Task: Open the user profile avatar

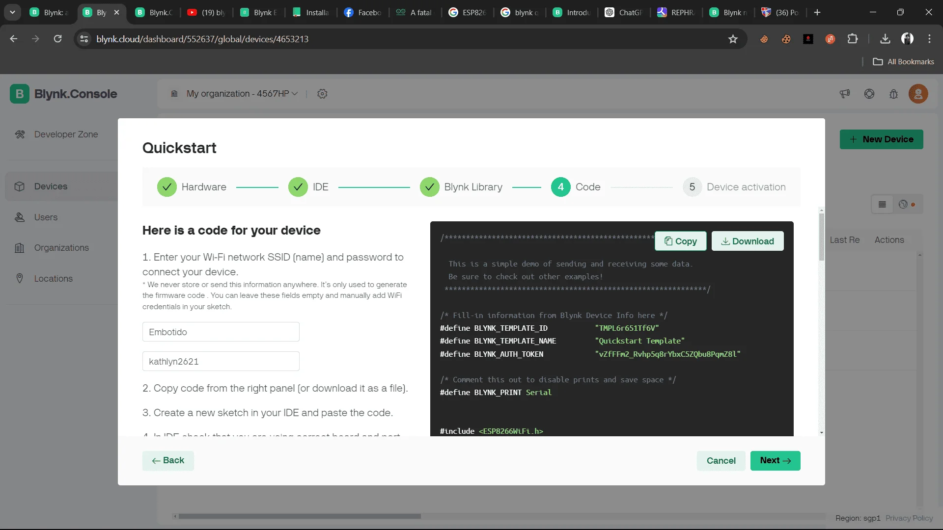Action: click(x=918, y=94)
